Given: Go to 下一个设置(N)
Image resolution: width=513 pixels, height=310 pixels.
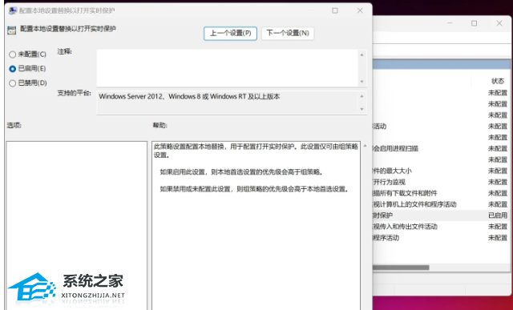Looking at the screenshot, I should (x=288, y=34).
